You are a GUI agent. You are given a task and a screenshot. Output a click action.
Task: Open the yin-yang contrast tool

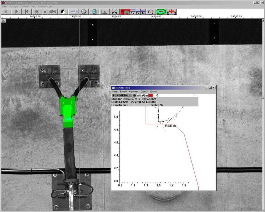tap(64, 12)
